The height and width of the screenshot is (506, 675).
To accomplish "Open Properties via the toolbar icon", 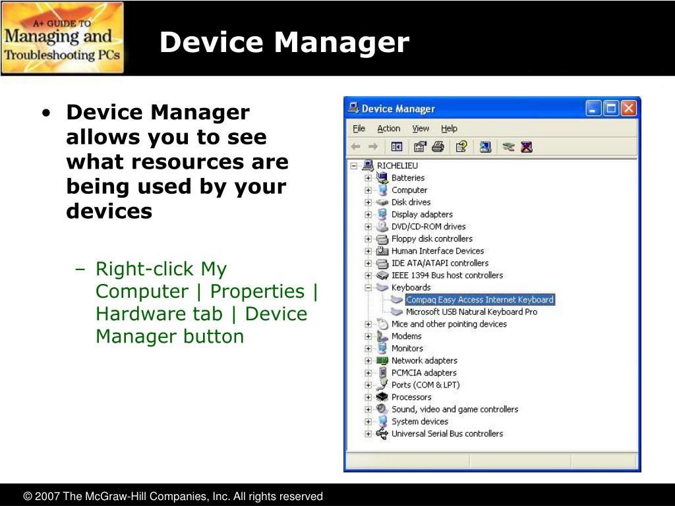I will pyautogui.click(x=420, y=147).
